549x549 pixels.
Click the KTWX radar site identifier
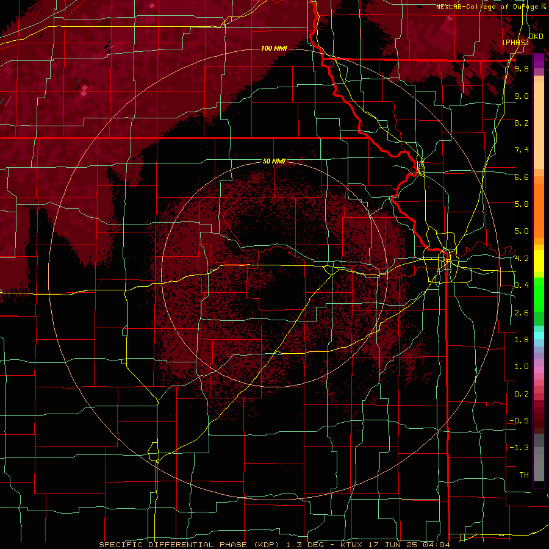click(353, 545)
